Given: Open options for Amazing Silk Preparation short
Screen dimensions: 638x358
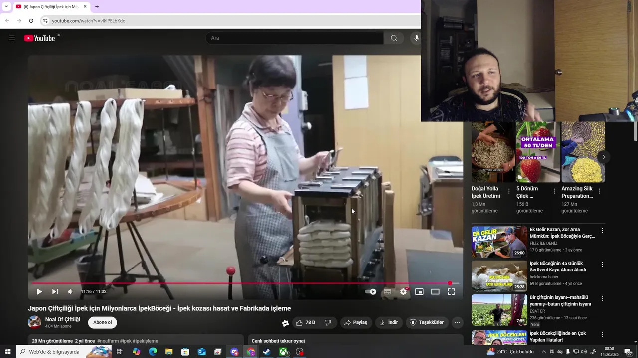Looking at the screenshot, I should coord(599,191).
